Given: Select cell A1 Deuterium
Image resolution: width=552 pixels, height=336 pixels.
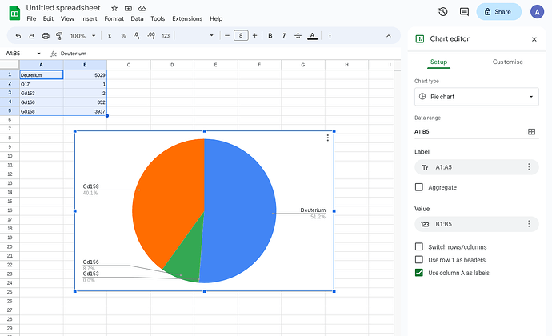Looking at the screenshot, I should pos(42,74).
